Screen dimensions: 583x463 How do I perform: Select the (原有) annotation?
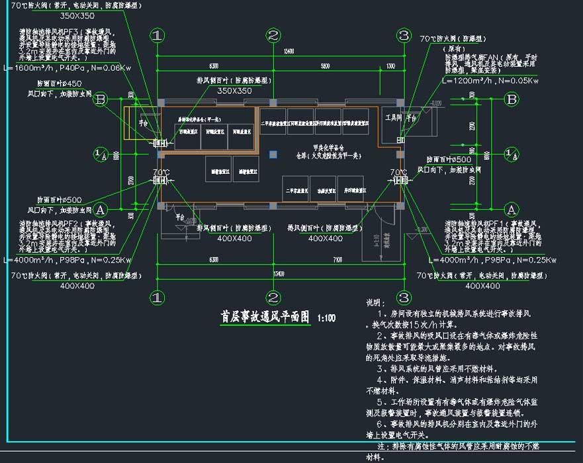pyautogui.click(x=453, y=49)
